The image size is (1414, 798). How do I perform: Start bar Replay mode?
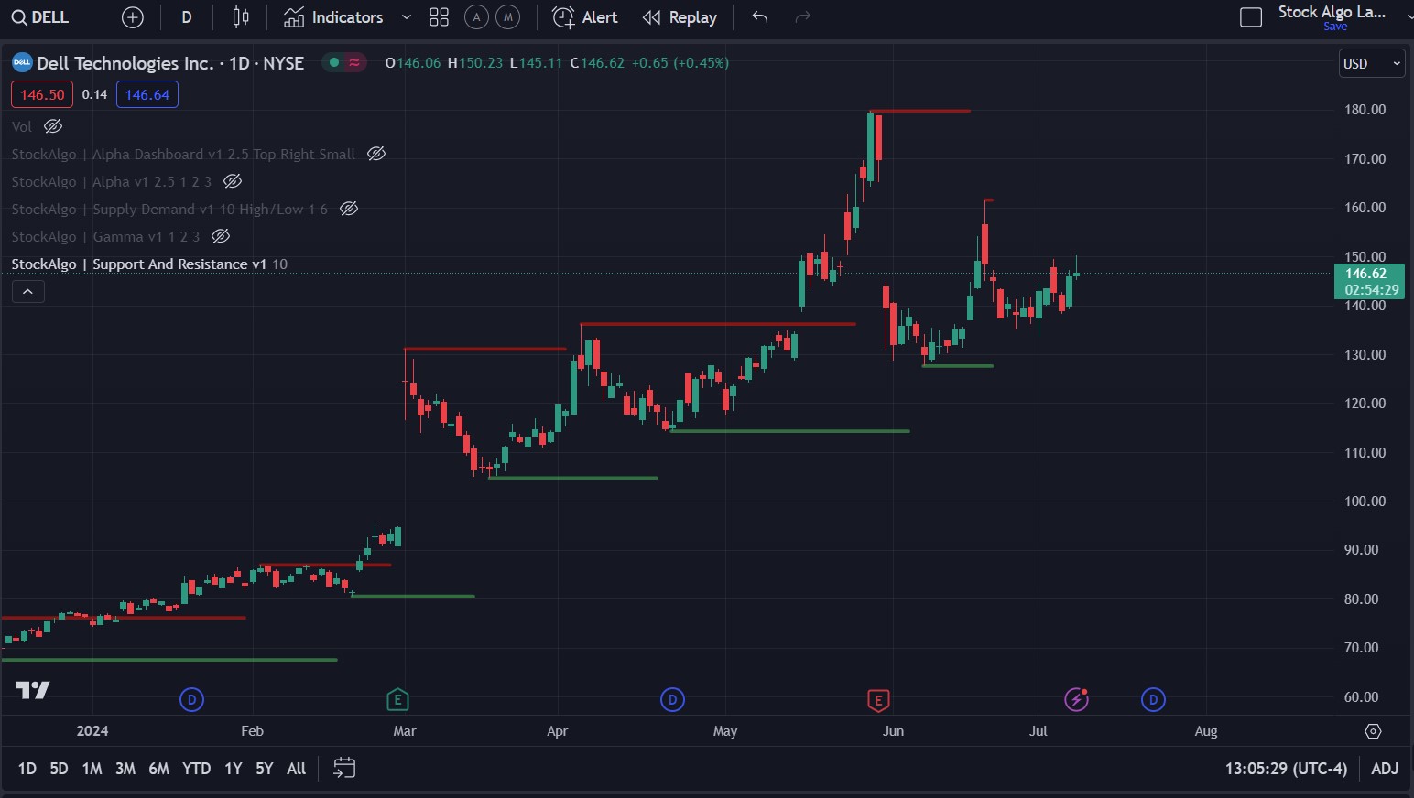[680, 17]
